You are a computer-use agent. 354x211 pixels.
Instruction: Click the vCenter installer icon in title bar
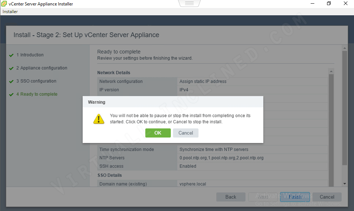[4, 3]
